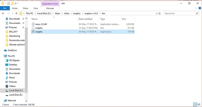This screenshot has width=202, height=107.
Task: Switch to Details view layout icon
Action: [195, 104]
